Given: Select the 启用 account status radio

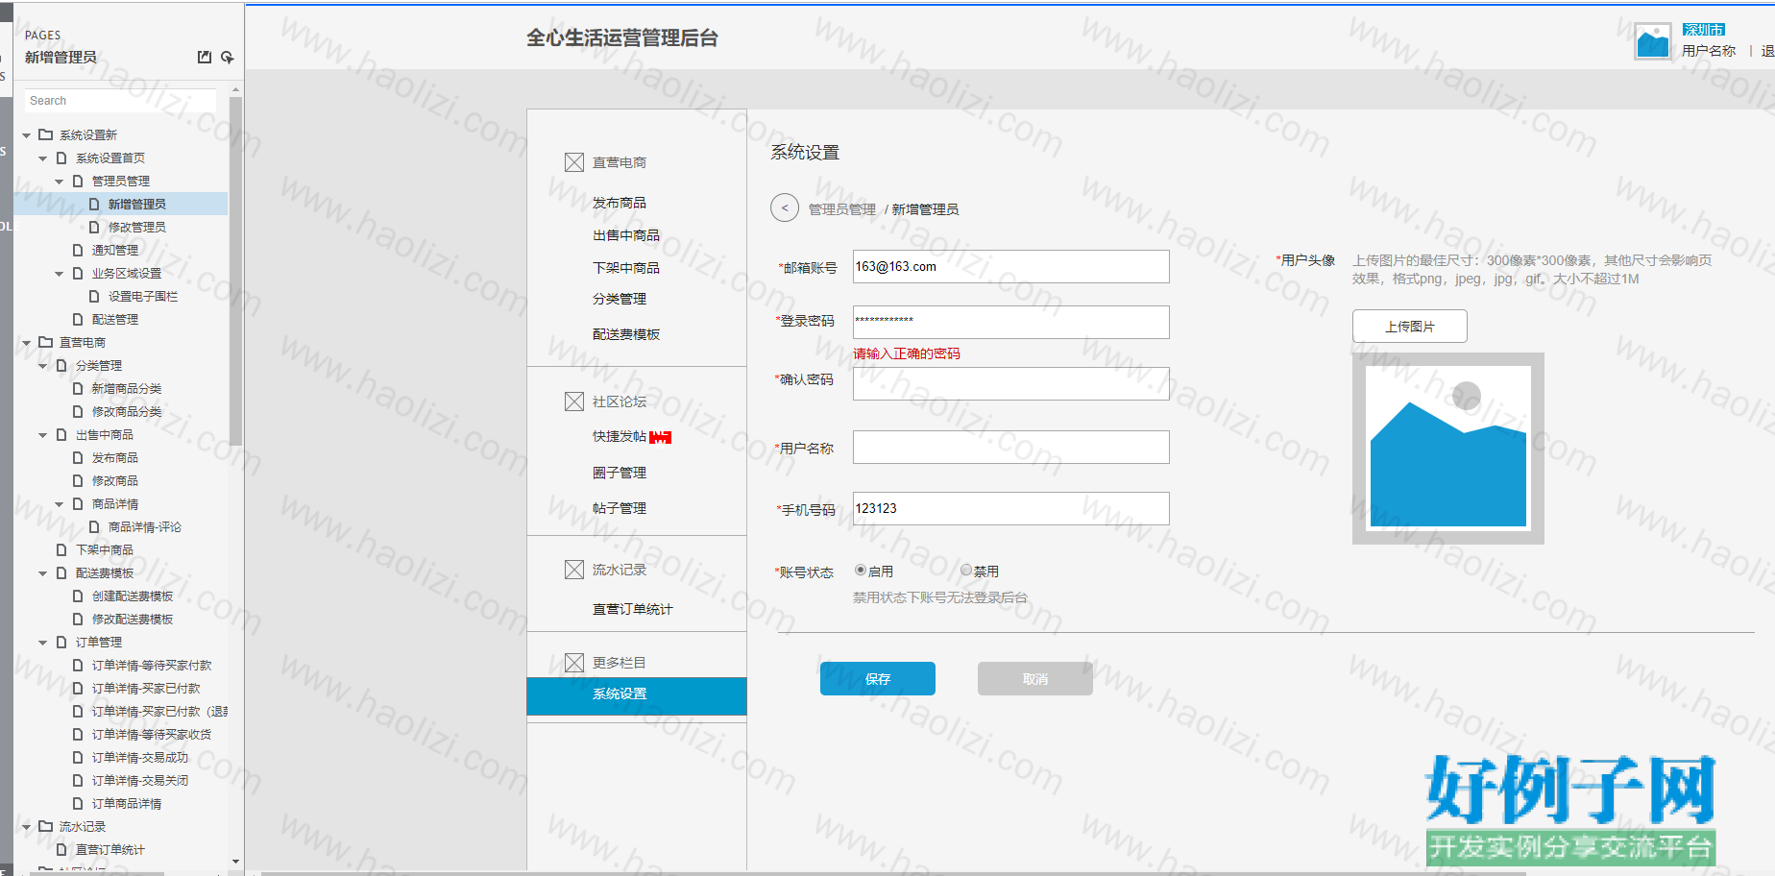Looking at the screenshot, I should (x=861, y=571).
